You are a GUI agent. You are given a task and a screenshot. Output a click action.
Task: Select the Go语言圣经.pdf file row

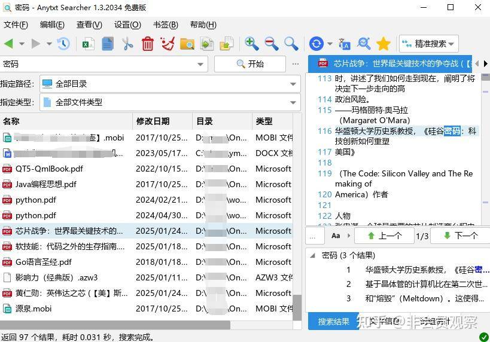pos(146,262)
